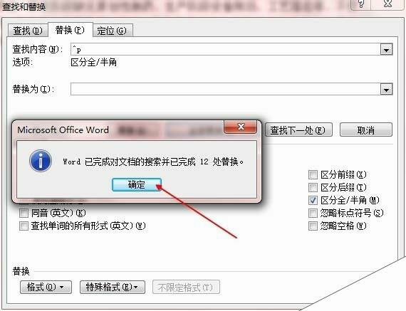Open the 格式 dropdown button
This screenshot has height=311, width=406.
point(46,287)
